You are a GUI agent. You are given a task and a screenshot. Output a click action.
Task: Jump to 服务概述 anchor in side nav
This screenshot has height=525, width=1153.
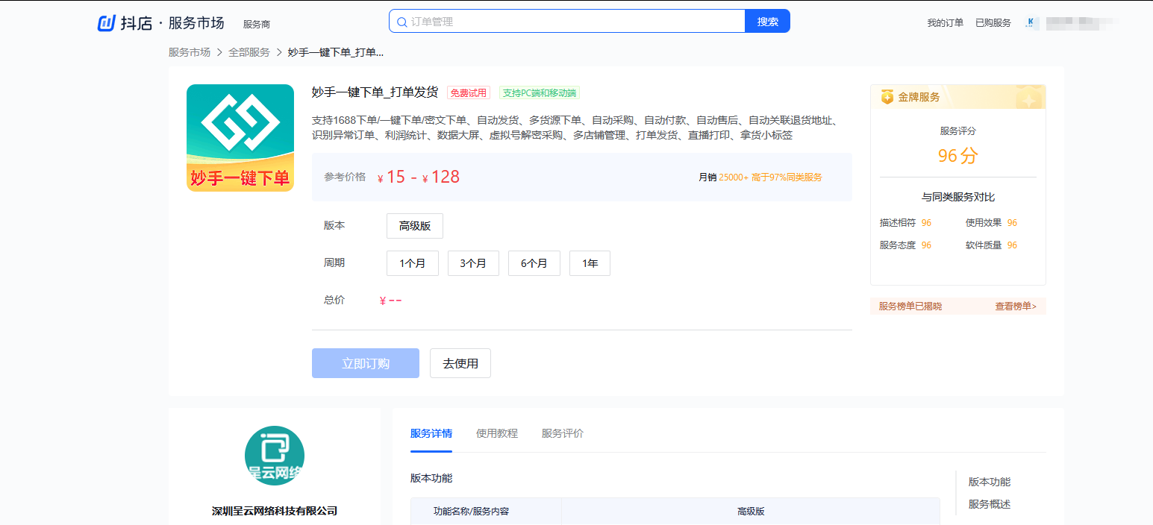(990, 504)
